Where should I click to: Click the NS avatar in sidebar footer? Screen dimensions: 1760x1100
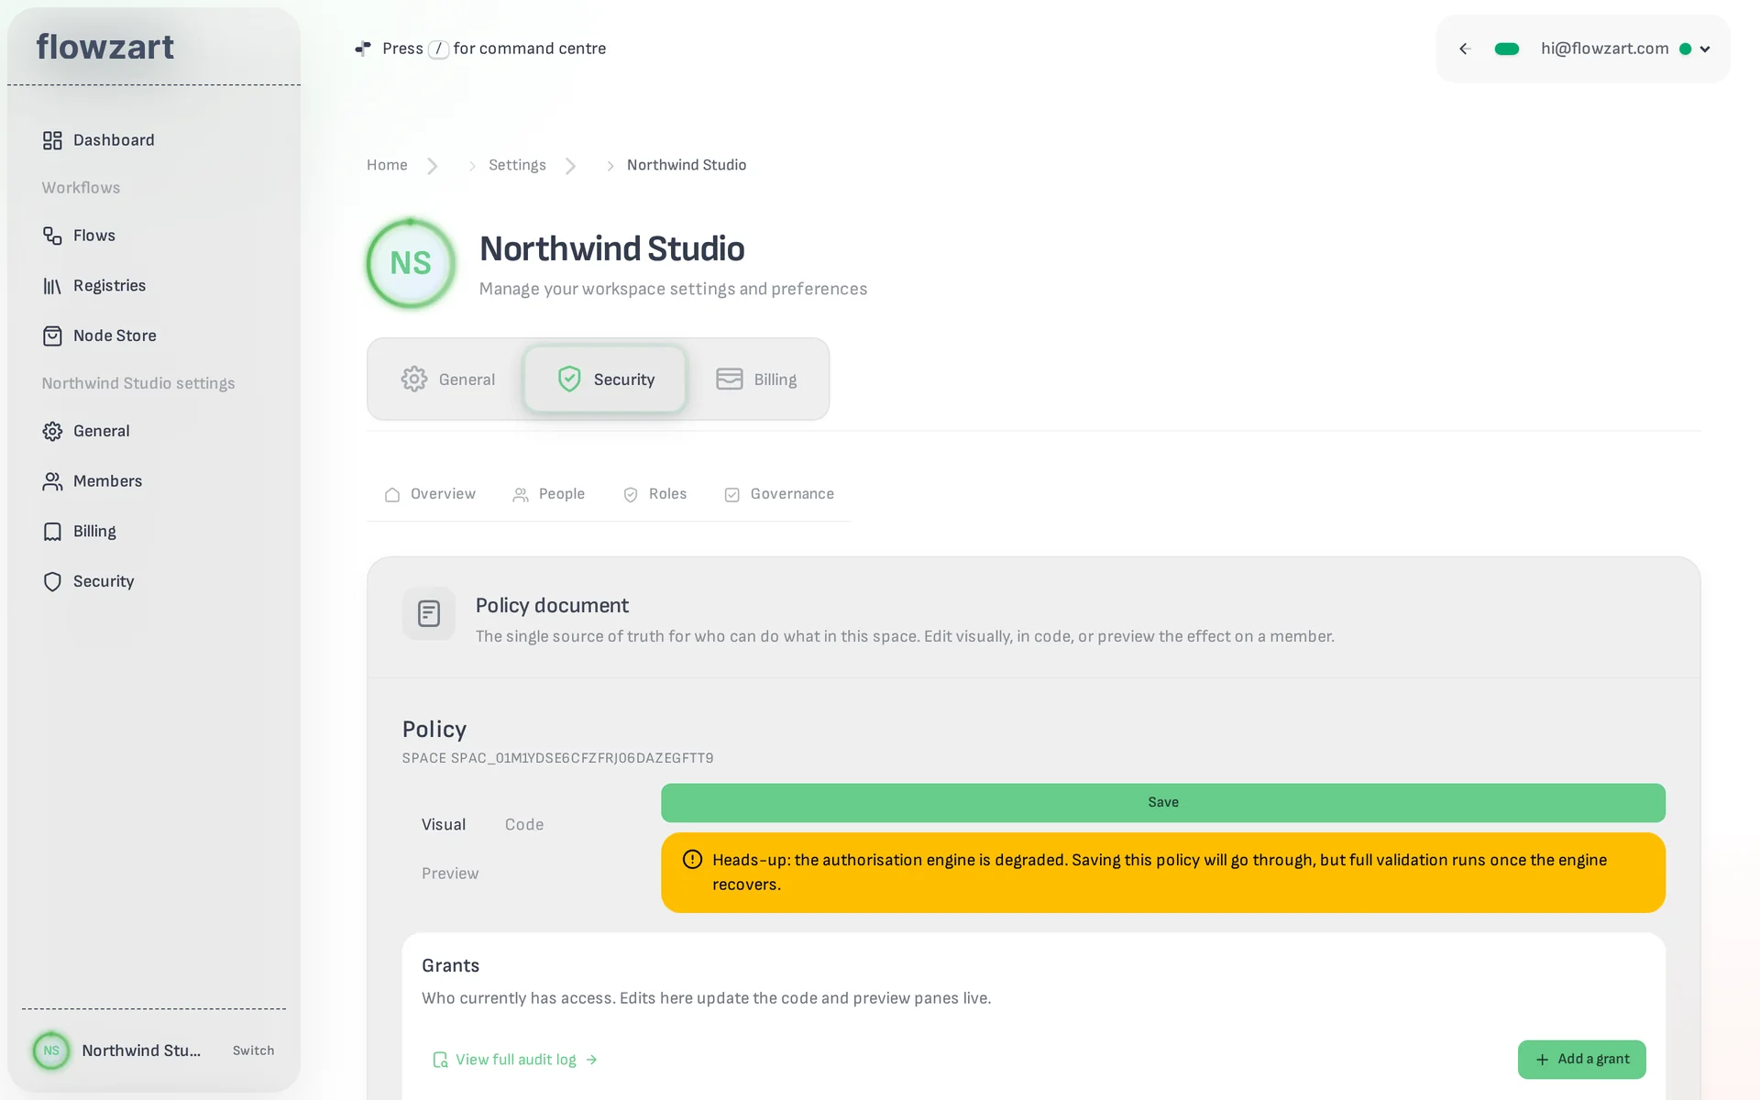(x=51, y=1050)
